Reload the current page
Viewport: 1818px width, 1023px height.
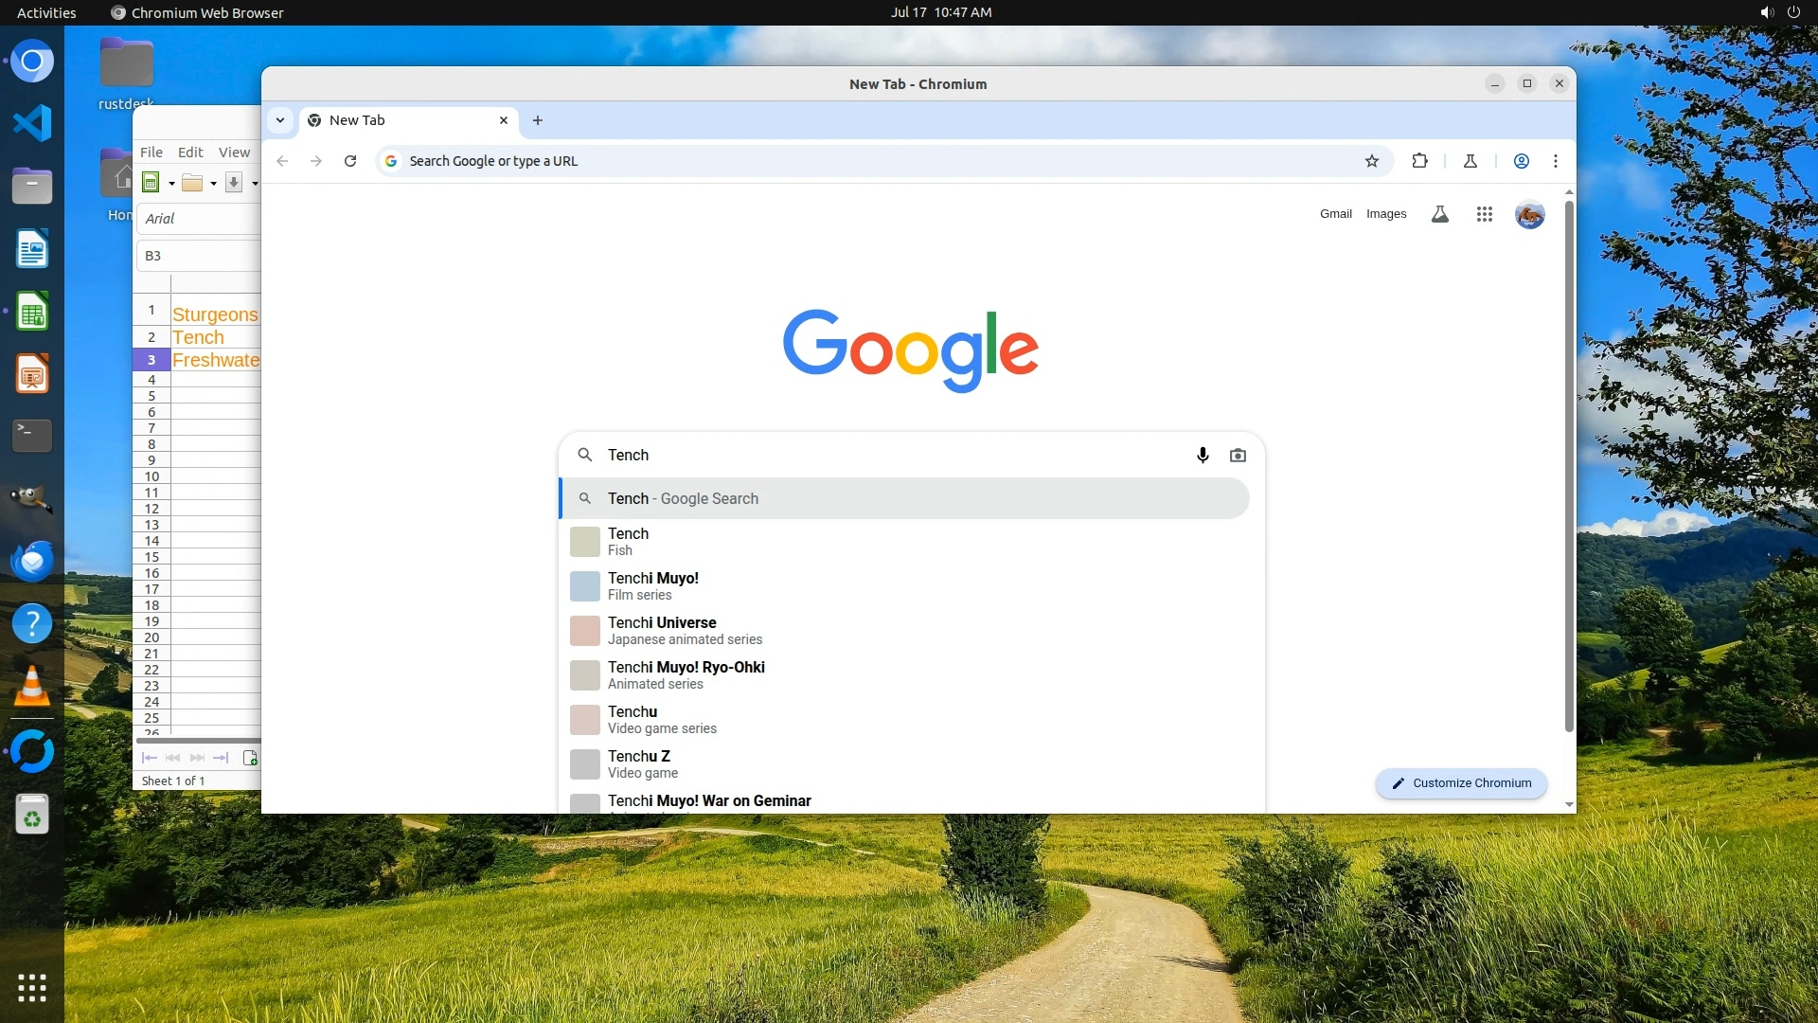click(x=350, y=161)
